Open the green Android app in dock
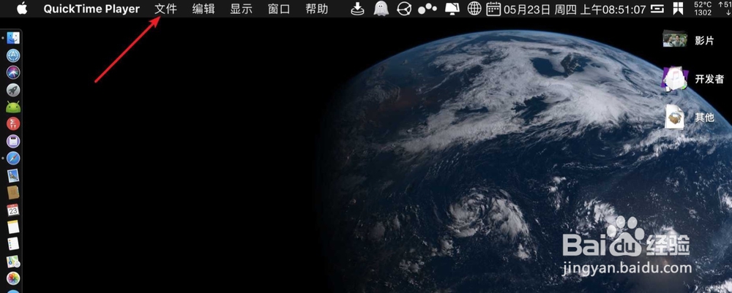 (13, 107)
